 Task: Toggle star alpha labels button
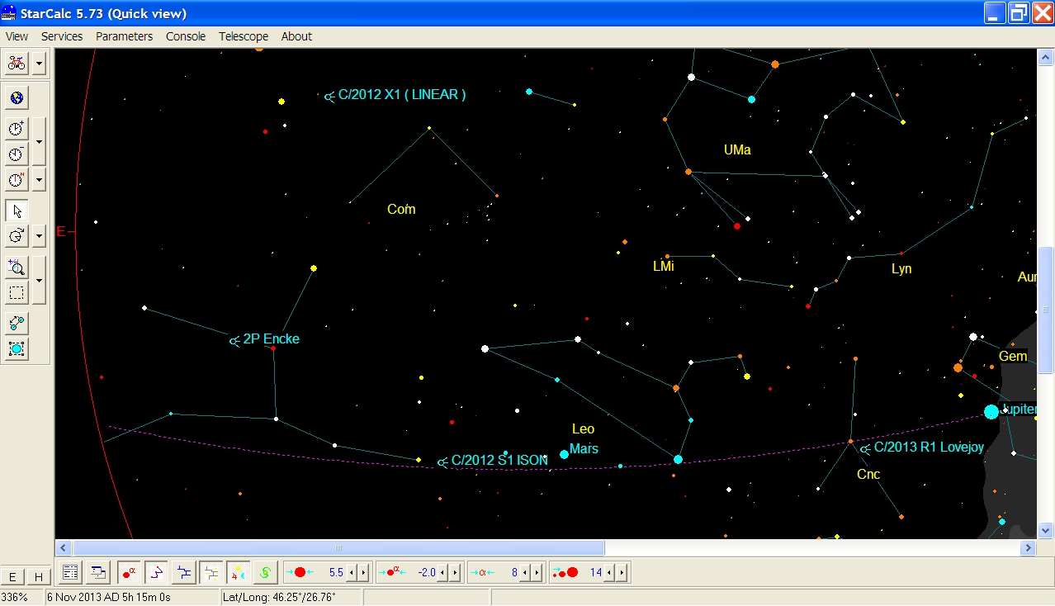click(x=129, y=572)
